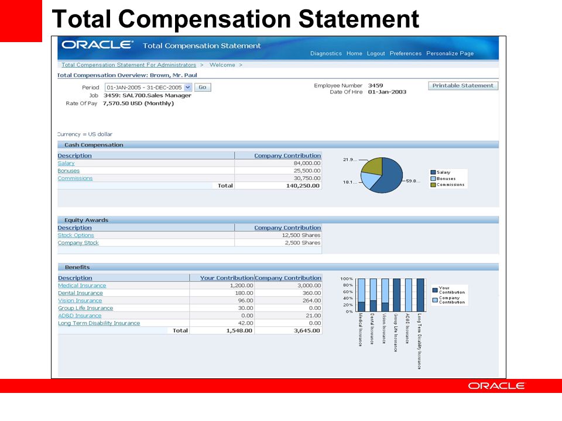Click the 1,548.00 Your Contribution total
The width and height of the screenshot is (562, 421).
point(239,331)
